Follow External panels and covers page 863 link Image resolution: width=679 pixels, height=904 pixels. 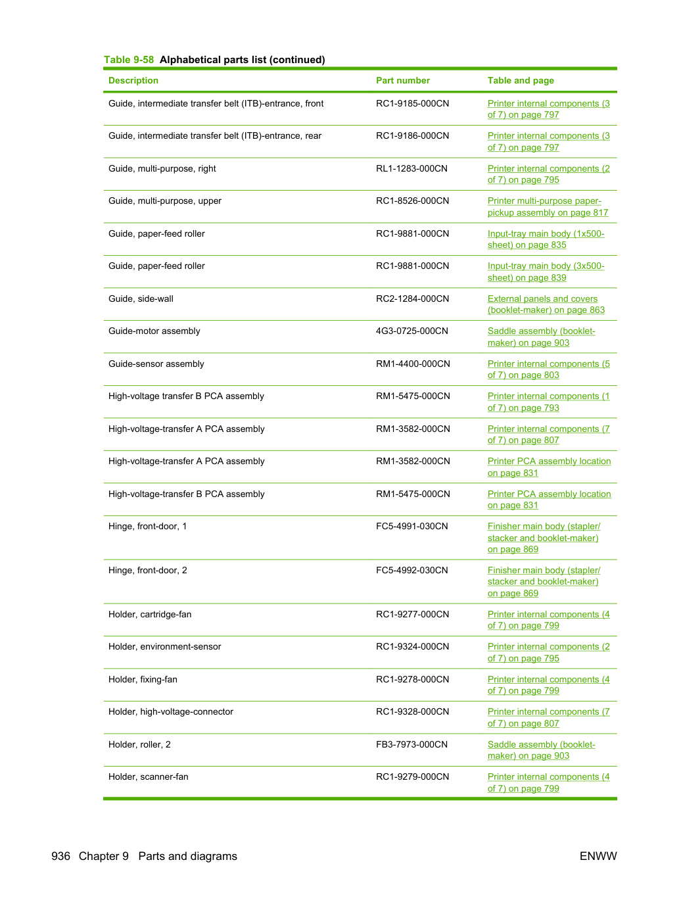point(546,304)
